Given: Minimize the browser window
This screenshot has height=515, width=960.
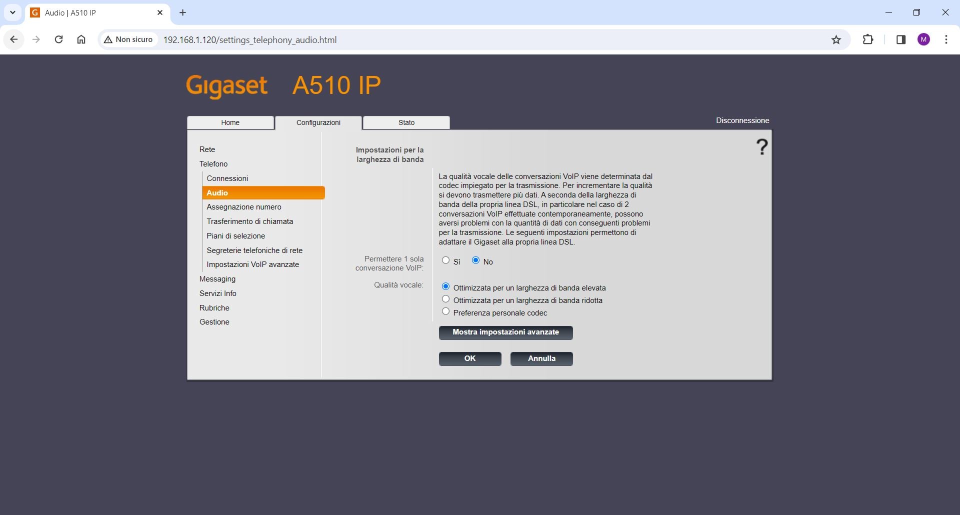Looking at the screenshot, I should [x=888, y=12].
